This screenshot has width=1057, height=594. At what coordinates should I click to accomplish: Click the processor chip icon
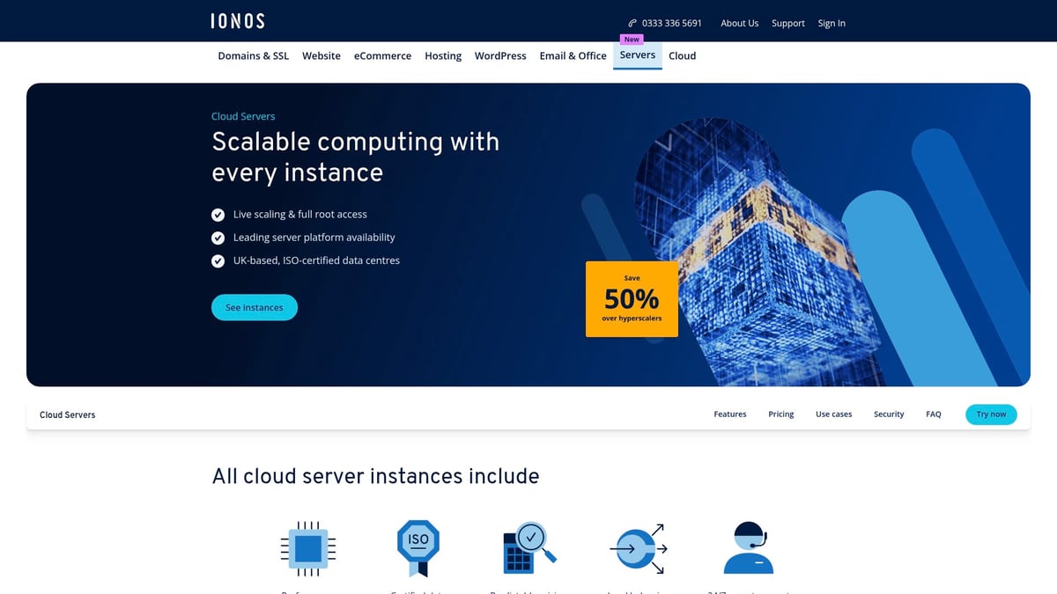coord(307,549)
